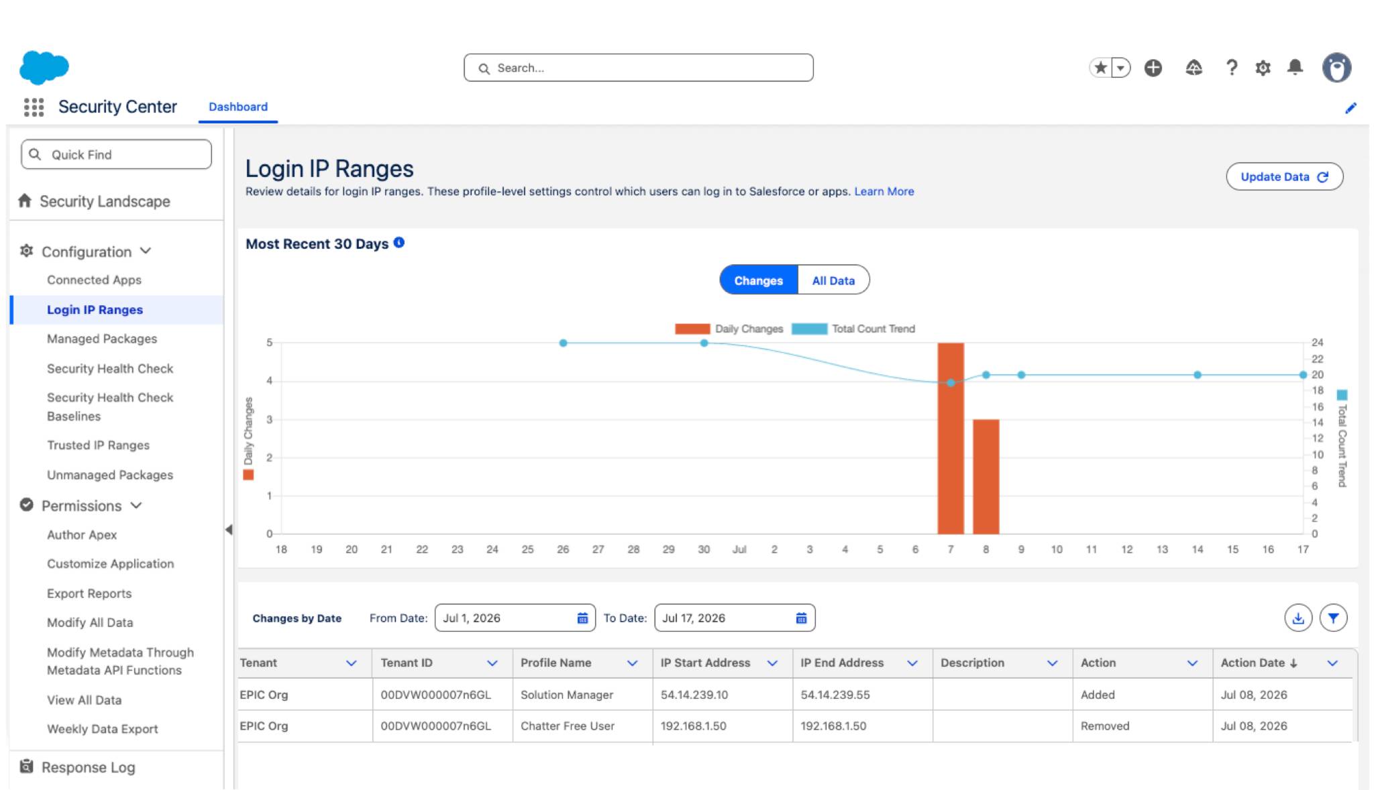Screen dimensions: 1374x790
Task: Open Author Apex permission page
Action: point(82,534)
